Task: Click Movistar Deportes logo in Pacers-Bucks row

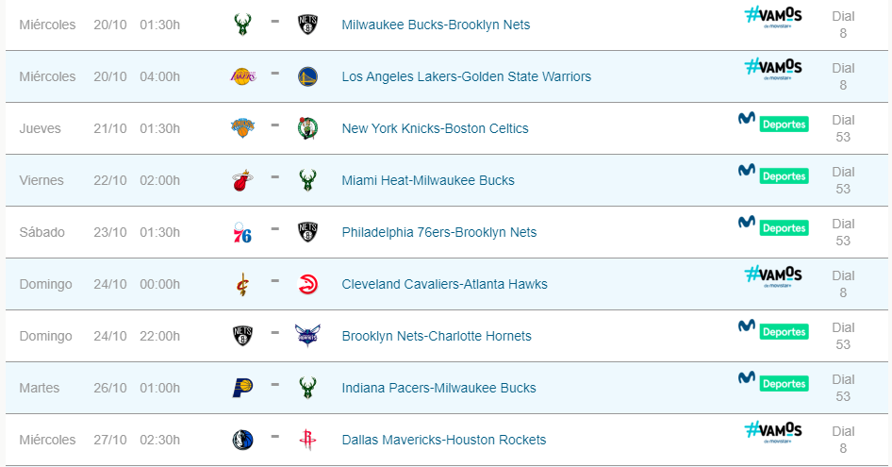Action: pyautogui.click(x=773, y=381)
